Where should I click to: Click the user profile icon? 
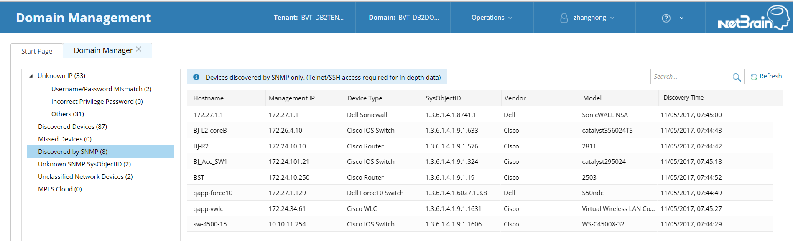[564, 18]
